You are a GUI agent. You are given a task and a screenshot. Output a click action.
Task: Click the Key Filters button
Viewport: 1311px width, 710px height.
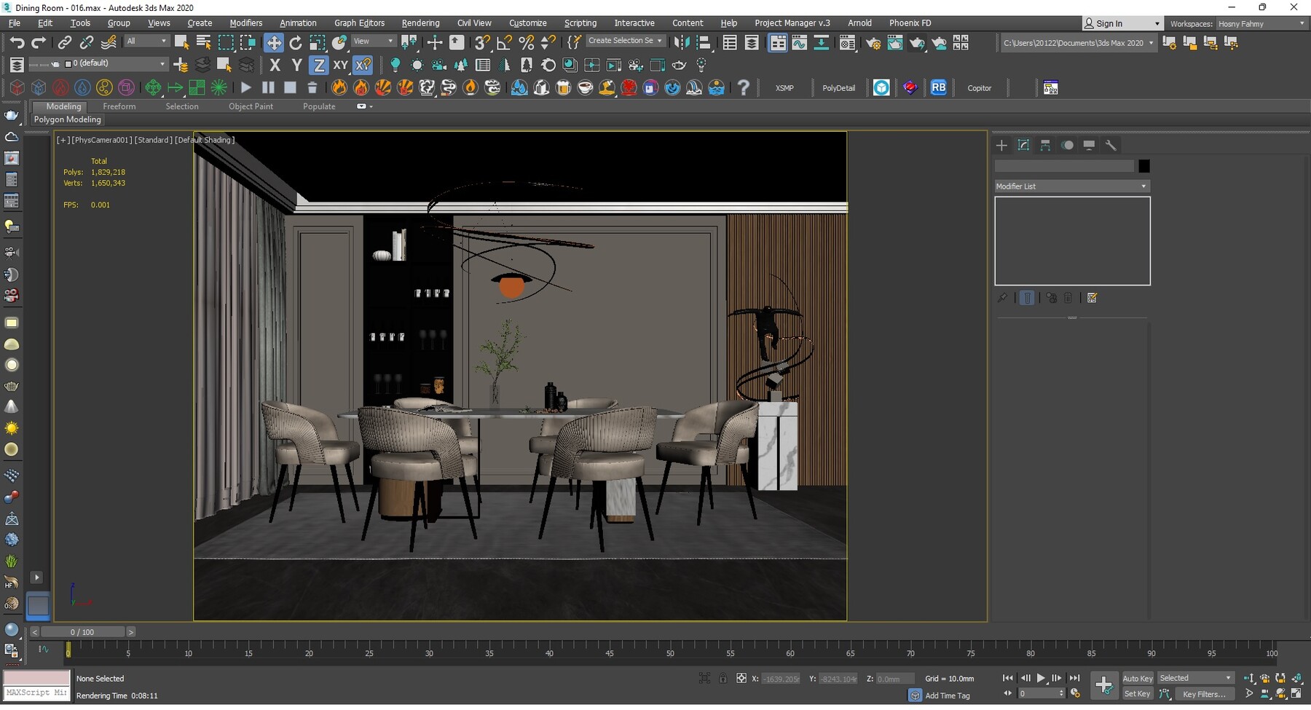(x=1206, y=693)
